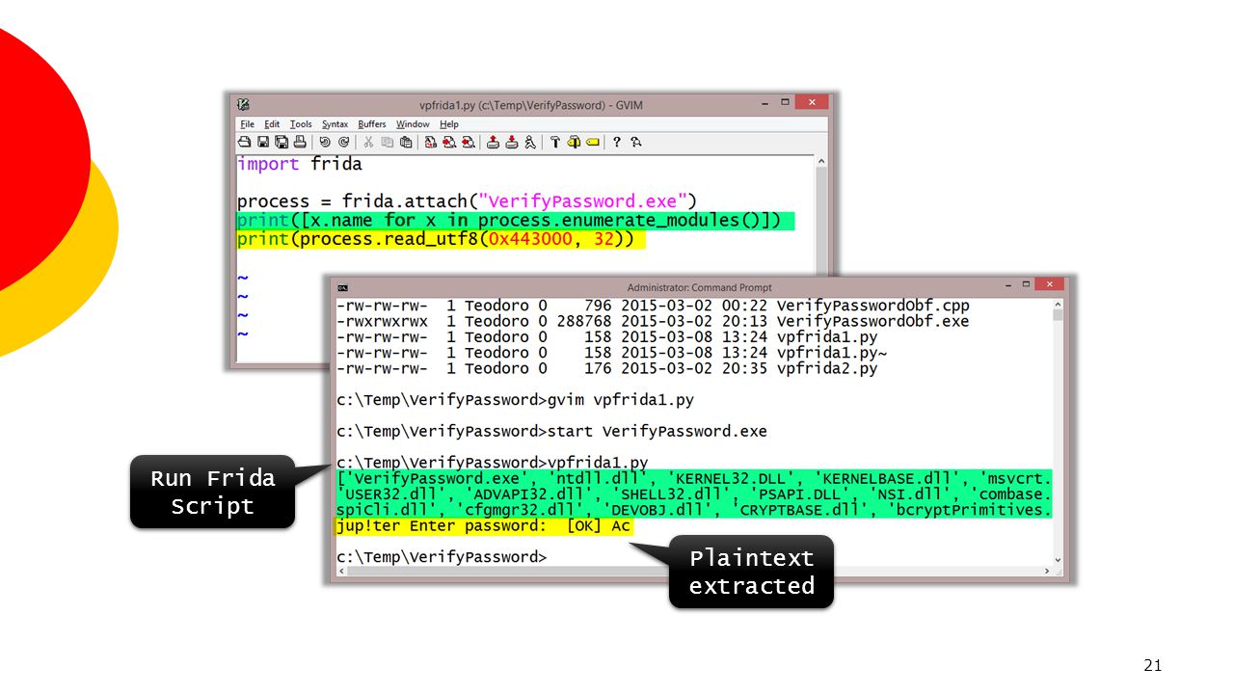Click the Copy icon in GVIM toolbar
The image size is (1234, 694).
(388, 142)
